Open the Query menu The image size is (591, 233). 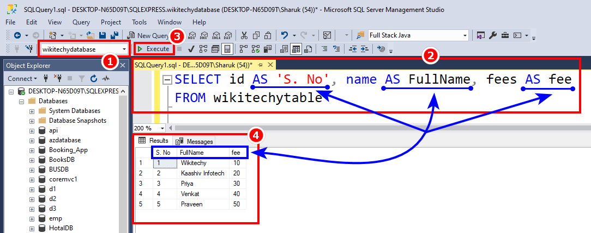coord(81,22)
